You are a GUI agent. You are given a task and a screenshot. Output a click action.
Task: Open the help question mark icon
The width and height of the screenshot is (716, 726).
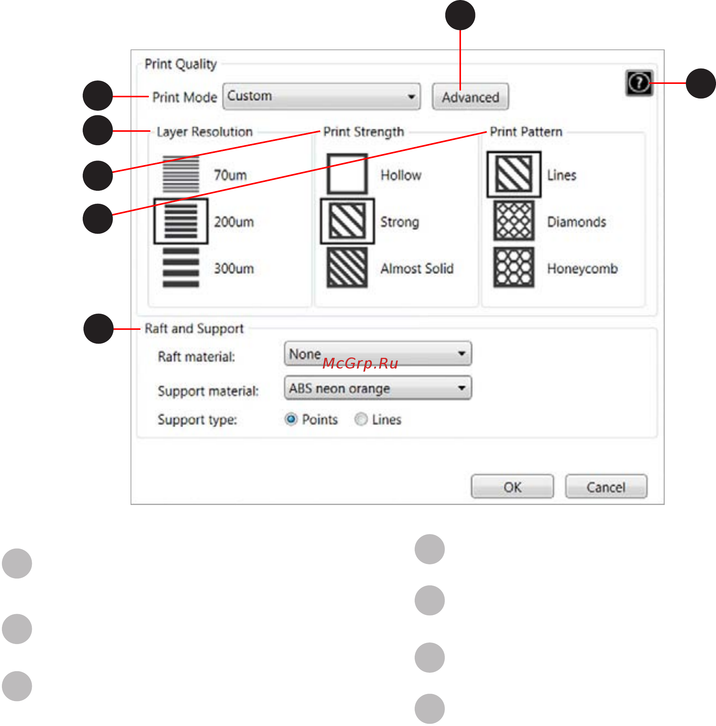point(639,83)
